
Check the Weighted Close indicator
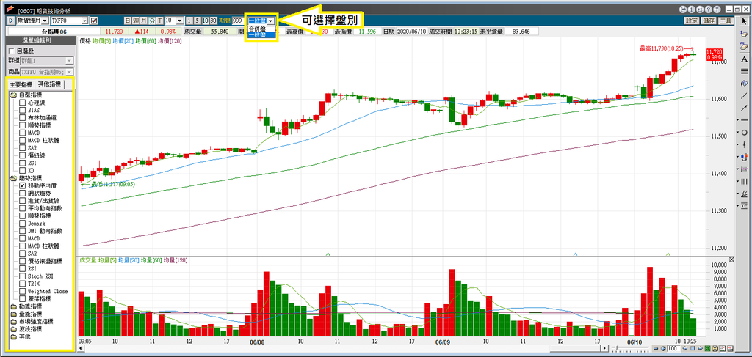(x=23, y=292)
